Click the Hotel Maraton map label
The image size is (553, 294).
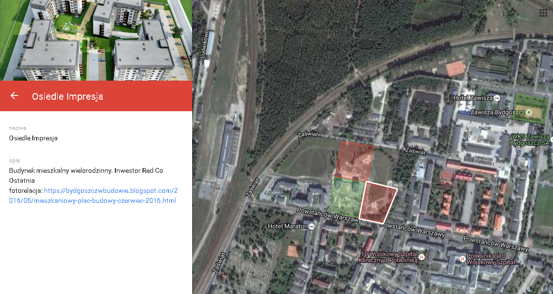(287, 226)
